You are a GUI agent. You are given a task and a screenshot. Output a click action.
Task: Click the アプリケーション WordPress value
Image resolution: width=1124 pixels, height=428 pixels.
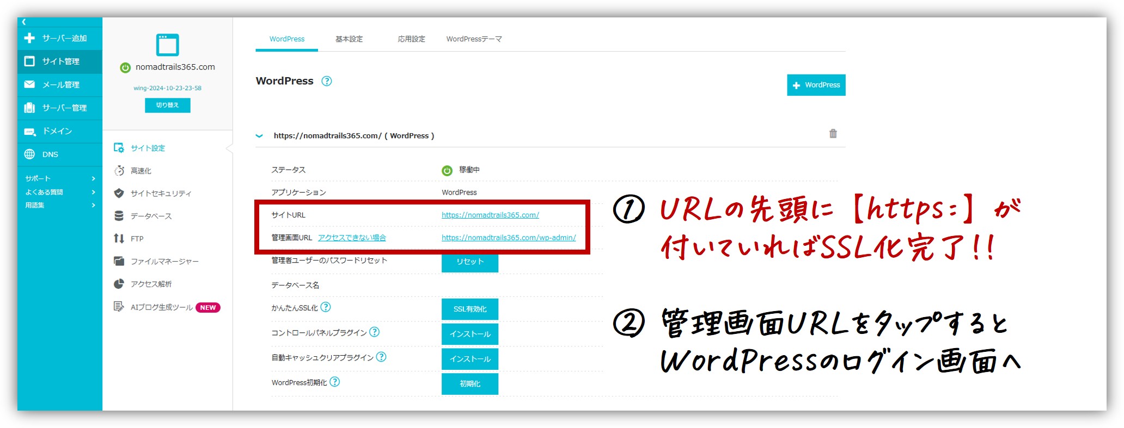[x=459, y=193]
